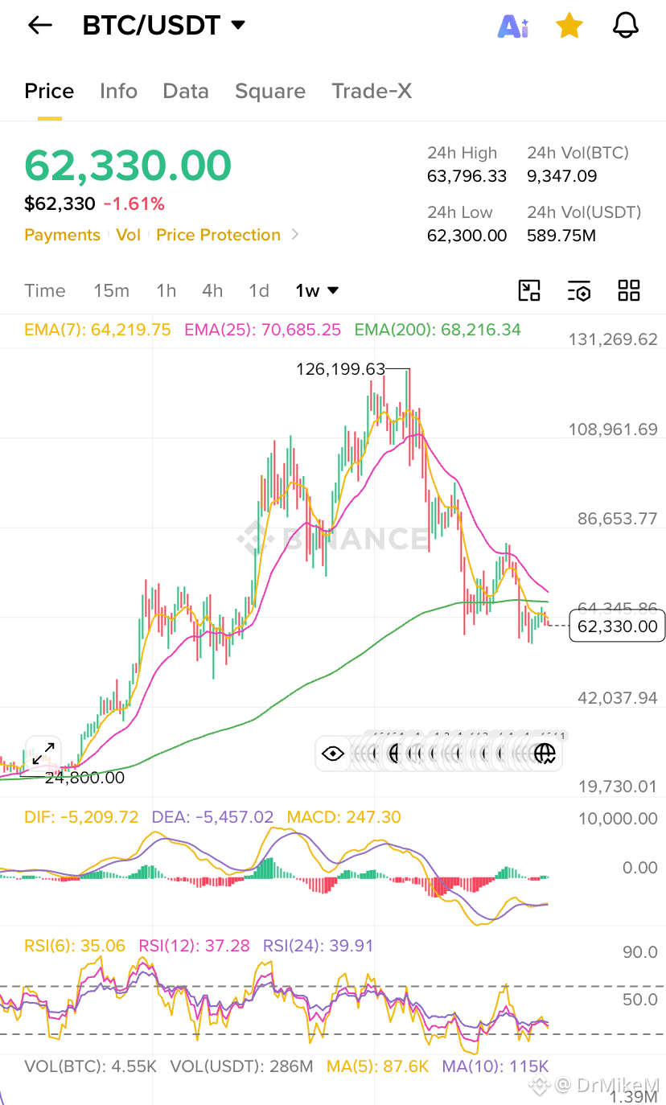Click the DEA value label
The width and height of the screenshot is (666, 1105).
point(212,817)
